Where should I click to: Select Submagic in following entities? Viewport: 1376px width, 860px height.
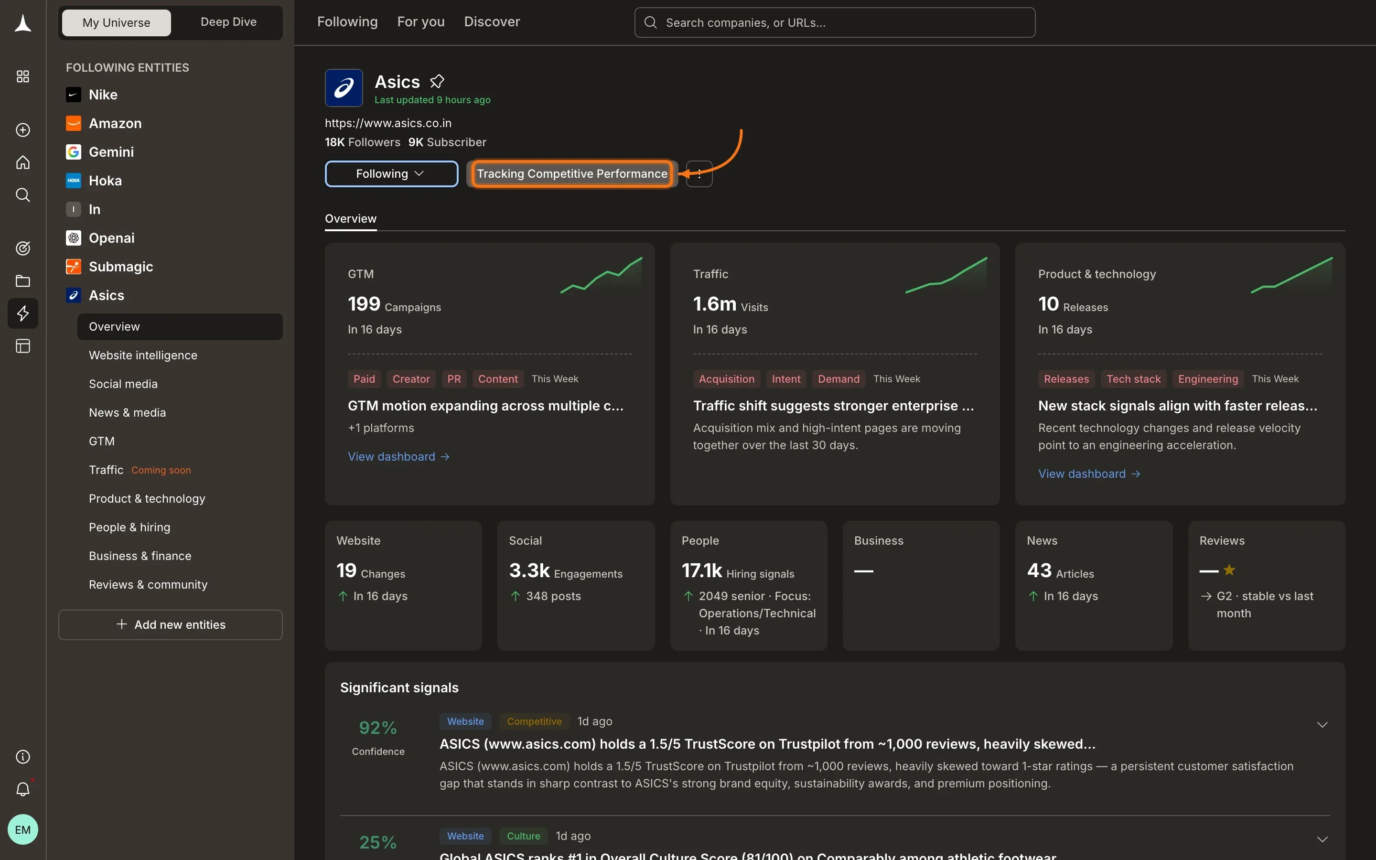tap(120, 267)
